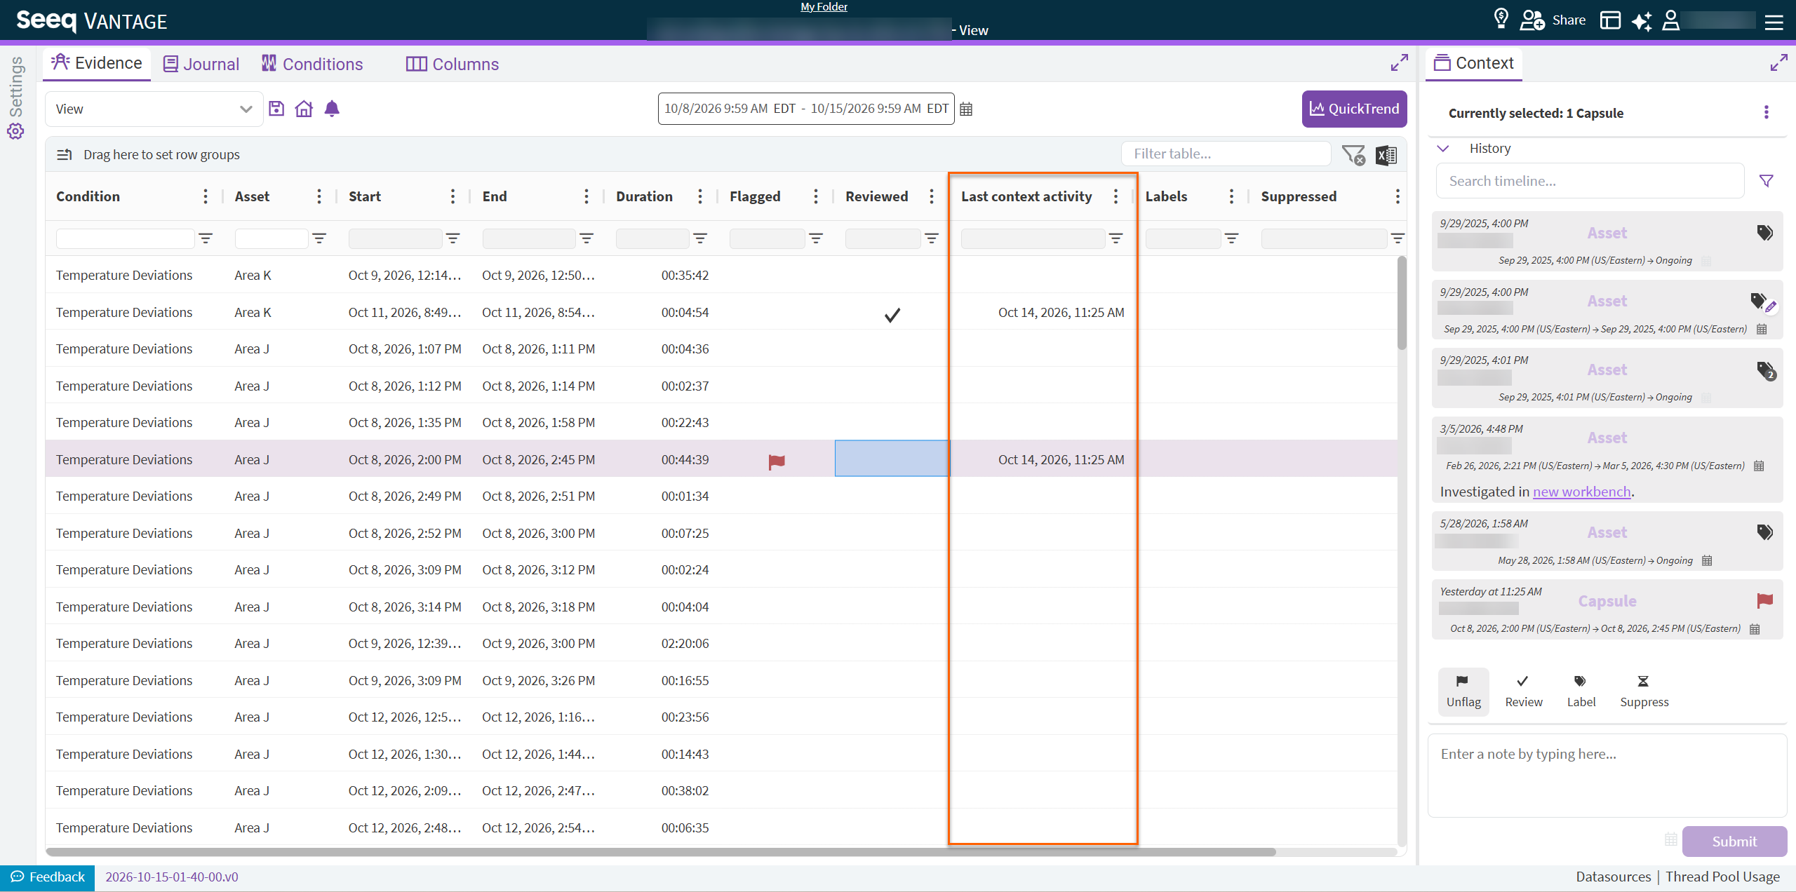Filter the history timeline with funnel icon
The width and height of the screenshot is (1796, 892).
point(1767,181)
